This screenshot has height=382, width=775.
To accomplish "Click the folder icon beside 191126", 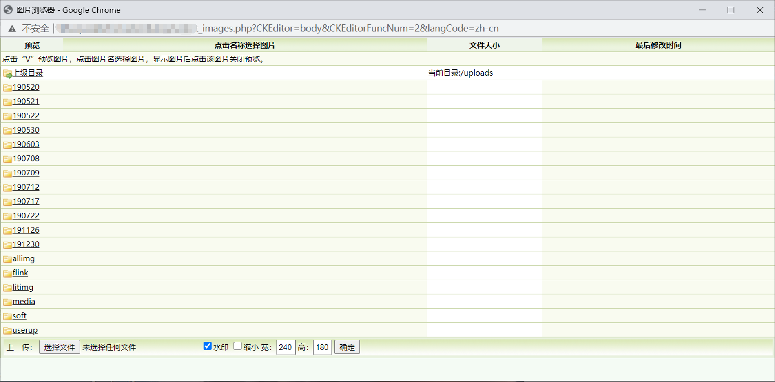I will point(7,230).
